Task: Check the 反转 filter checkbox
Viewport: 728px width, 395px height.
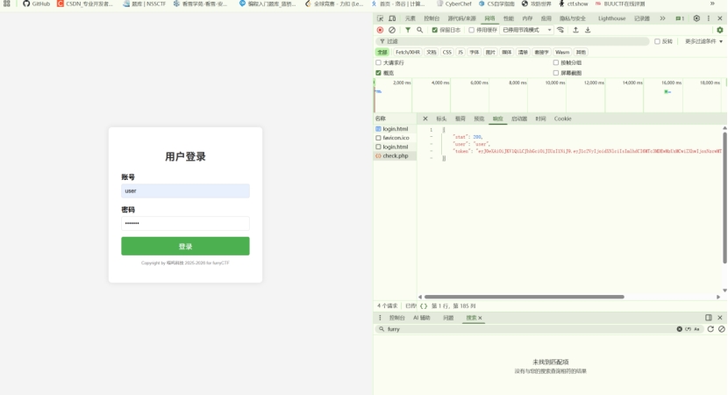Action: (x=657, y=41)
